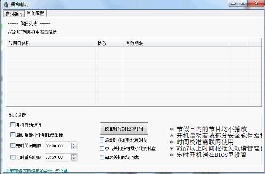Click the 添加列表框中右击鼠标 hint text
Viewport: 265px width, 174px height.
(32, 32)
